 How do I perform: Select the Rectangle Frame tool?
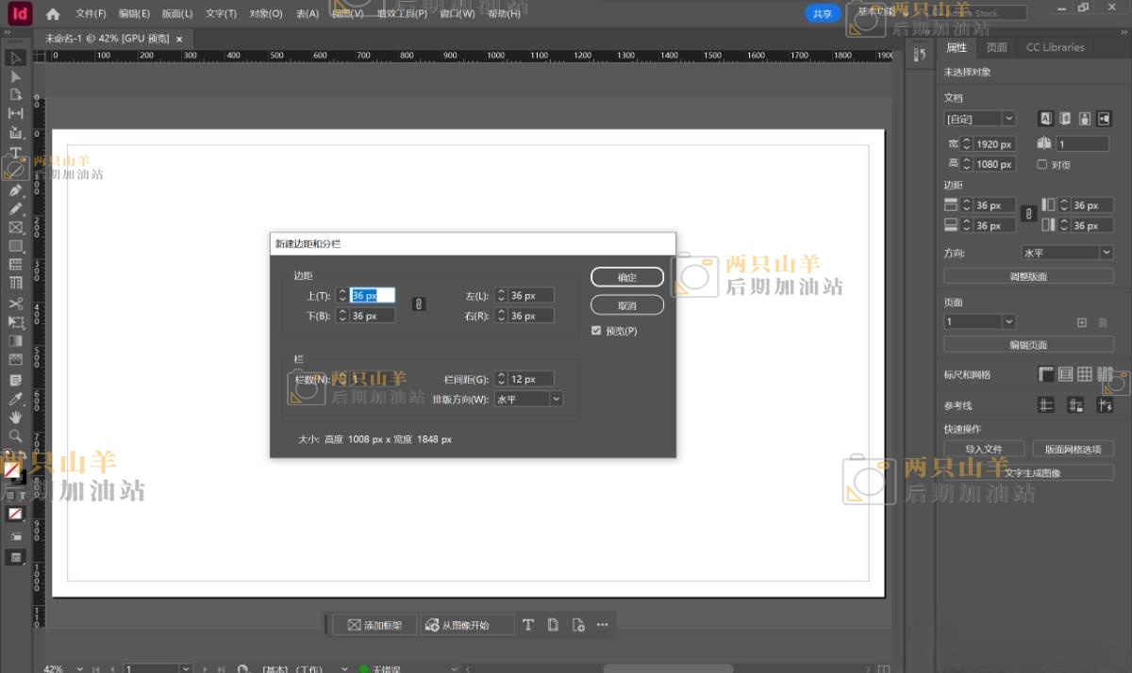pos(15,227)
